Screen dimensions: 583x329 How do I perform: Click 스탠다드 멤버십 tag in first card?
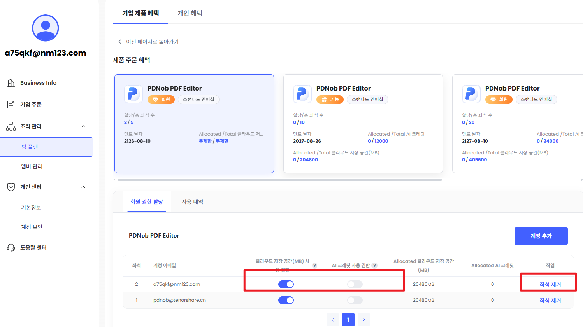click(x=199, y=100)
